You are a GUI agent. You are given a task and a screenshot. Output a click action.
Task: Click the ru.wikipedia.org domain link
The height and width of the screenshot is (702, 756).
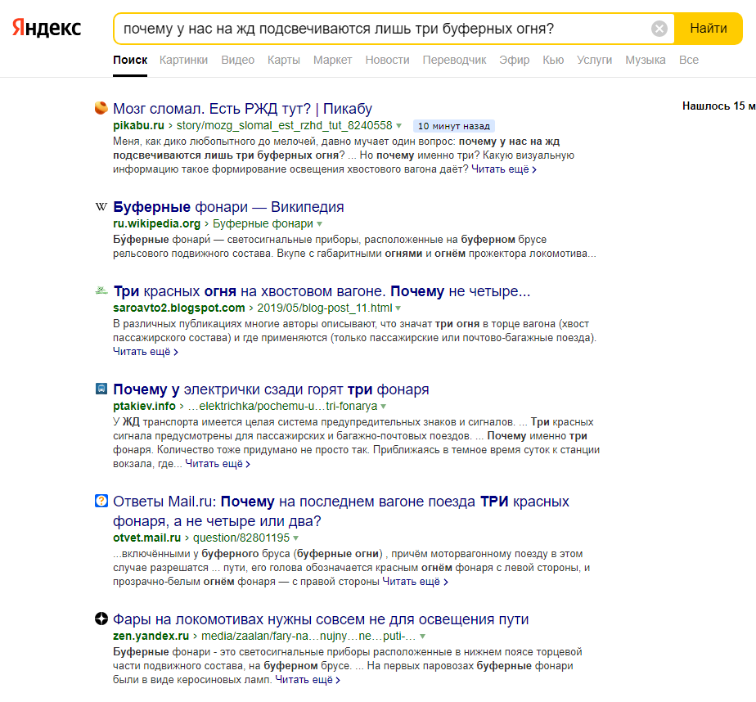(x=157, y=223)
